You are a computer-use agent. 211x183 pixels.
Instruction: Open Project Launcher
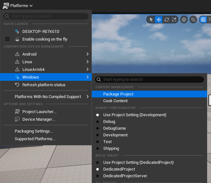point(46,111)
